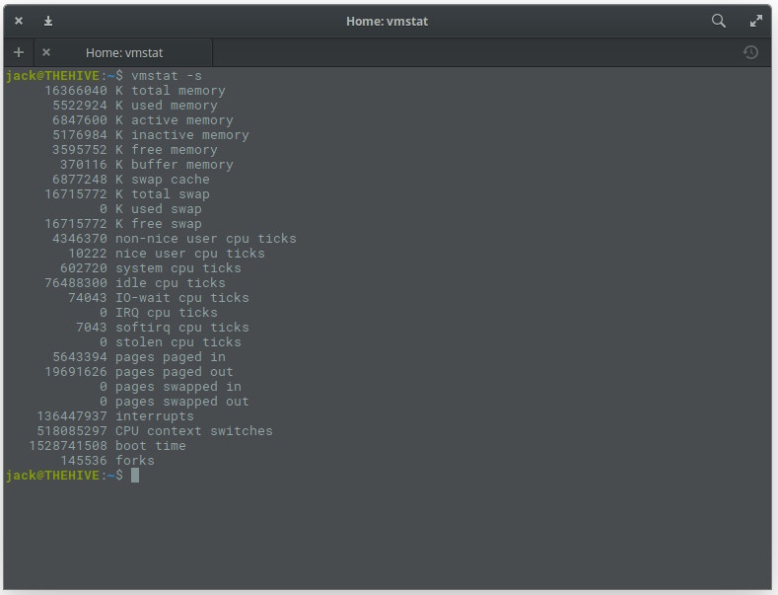778x595 pixels.
Task: Close the terminal window with X icon
Action: pyautogui.click(x=19, y=21)
